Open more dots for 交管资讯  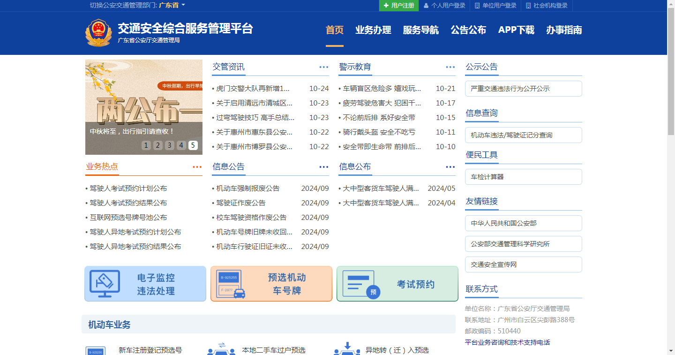pos(324,67)
